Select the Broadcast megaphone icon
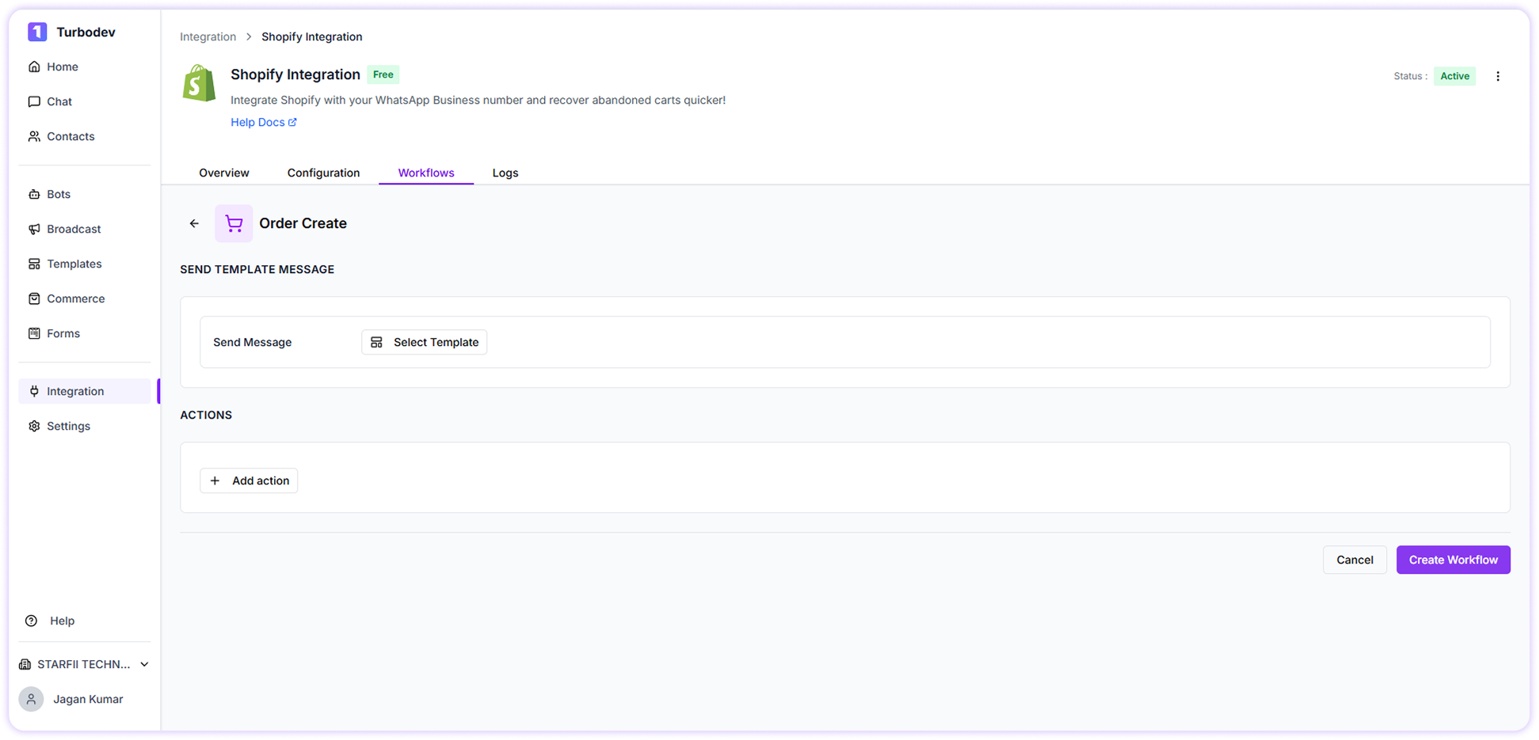Image resolution: width=1539 pixels, height=740 pixels. coord(34,229)
